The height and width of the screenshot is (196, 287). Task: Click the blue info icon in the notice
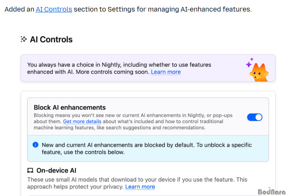click(35, 145)
